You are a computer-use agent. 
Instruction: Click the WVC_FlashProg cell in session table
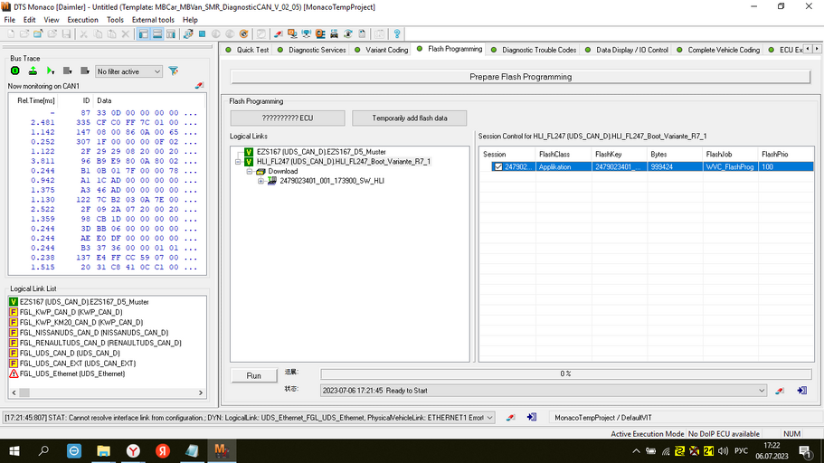click(x=730, y=166)
